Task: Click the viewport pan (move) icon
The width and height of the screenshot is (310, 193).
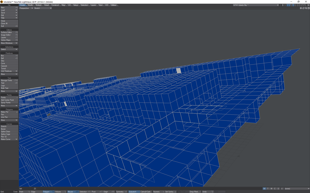Action: [301, 8]
